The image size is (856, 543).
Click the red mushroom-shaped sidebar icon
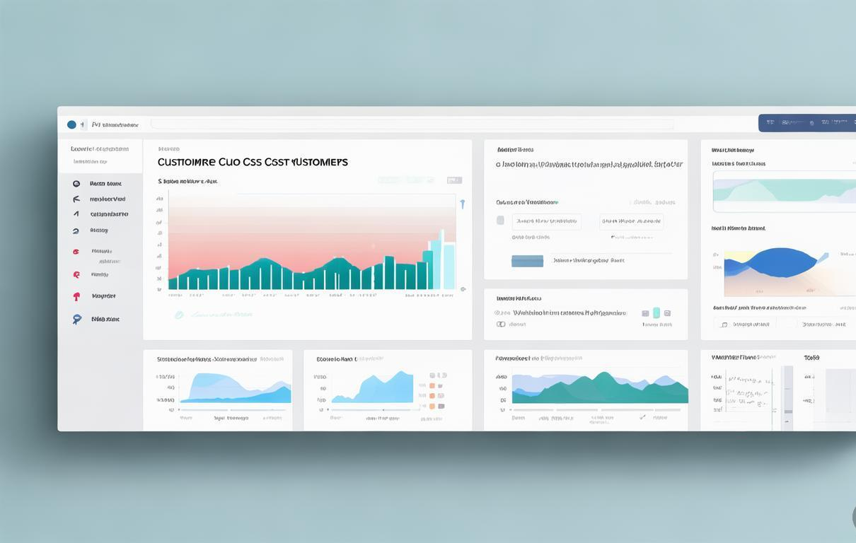76,296
